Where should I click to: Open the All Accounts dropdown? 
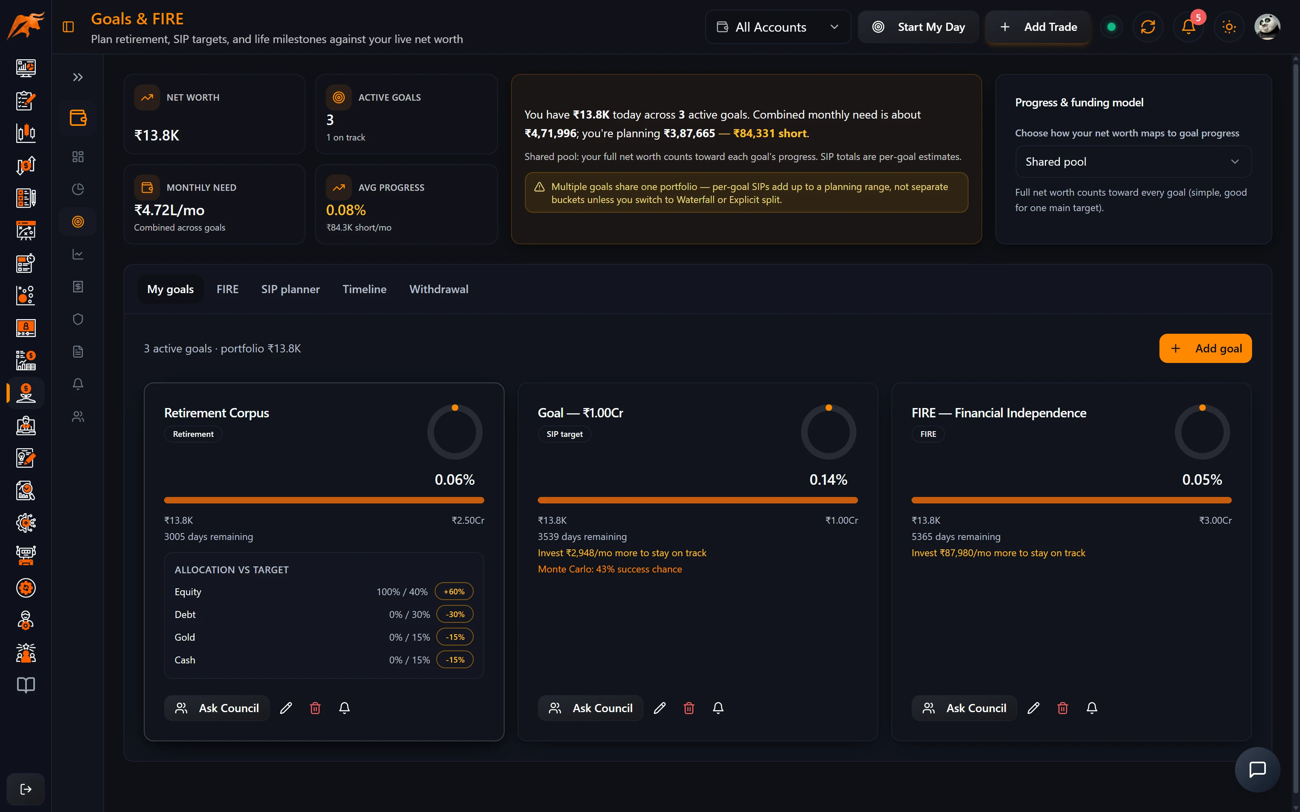pos(778,27)
